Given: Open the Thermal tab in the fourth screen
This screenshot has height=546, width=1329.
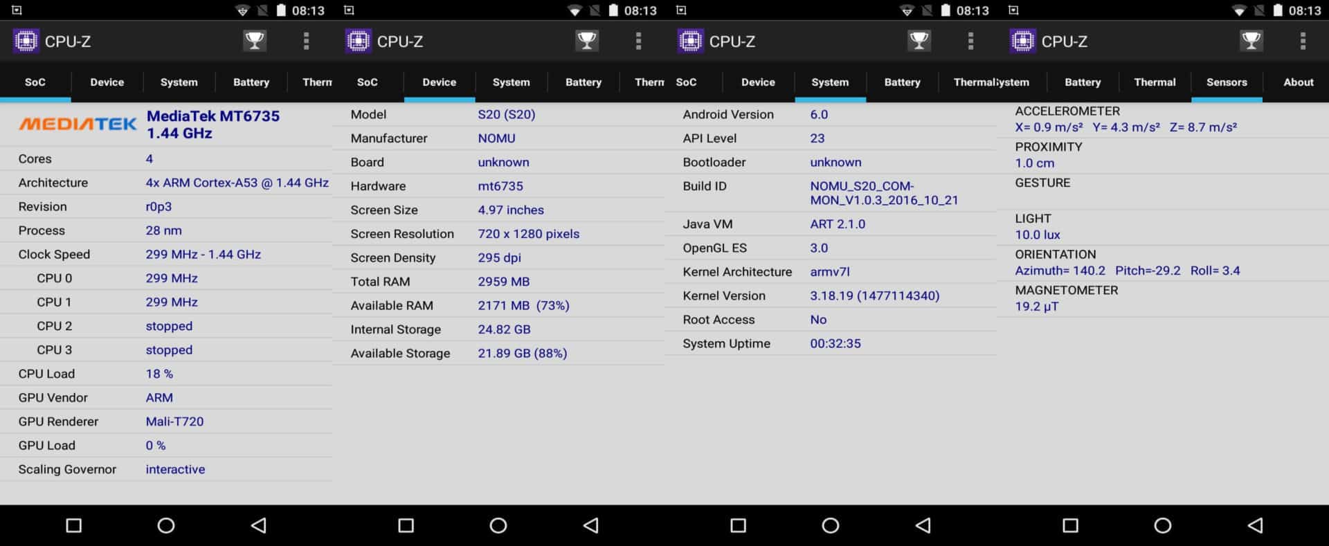Looking at the screenshot, I should (x=1155, y=82).
